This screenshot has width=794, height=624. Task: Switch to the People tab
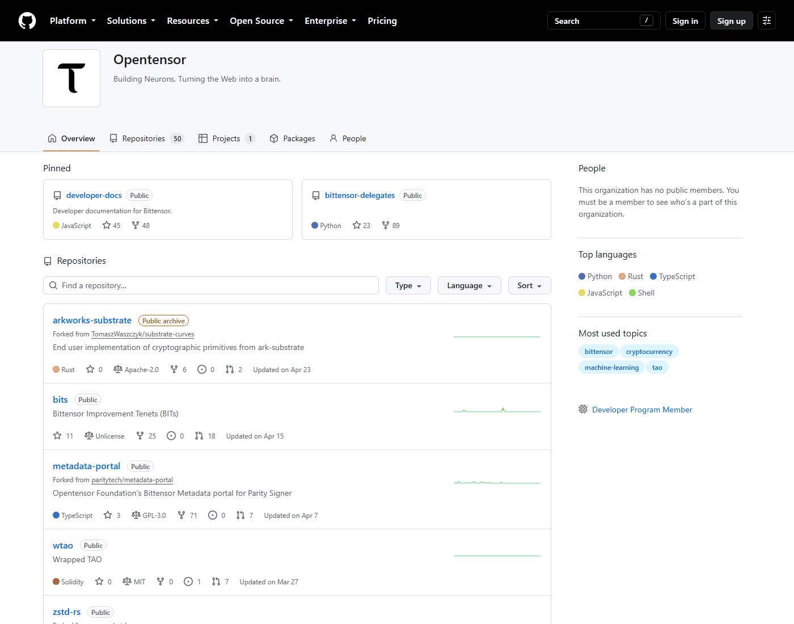[x=348, y=138]
